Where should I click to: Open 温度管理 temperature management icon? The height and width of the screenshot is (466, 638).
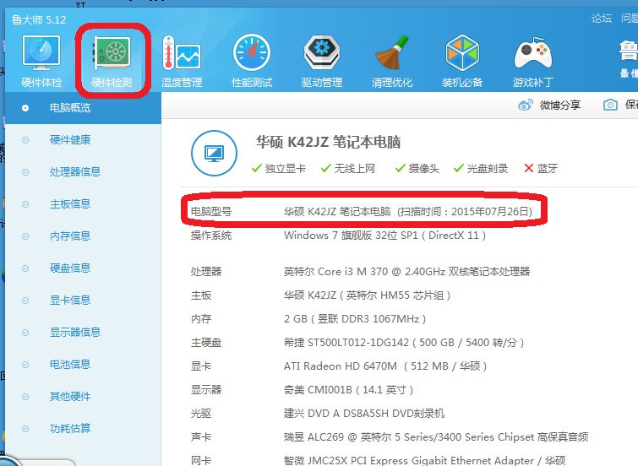[x=182, y=61]
